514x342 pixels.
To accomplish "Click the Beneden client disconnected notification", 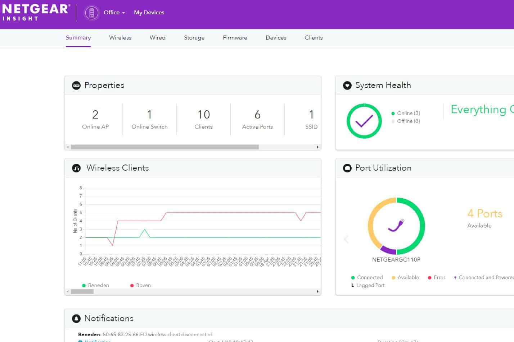I will point(145,334).
